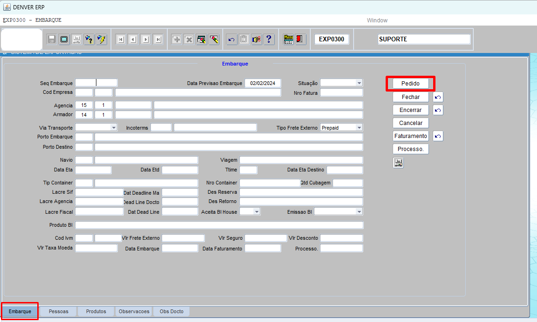Run Execute Query (flashlight with lightning bolt)
The height and width of the screenshot is (322, 537).
(x=102, y=39)
